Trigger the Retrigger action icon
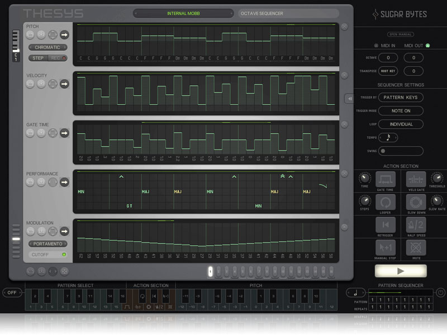 [386, 225]
